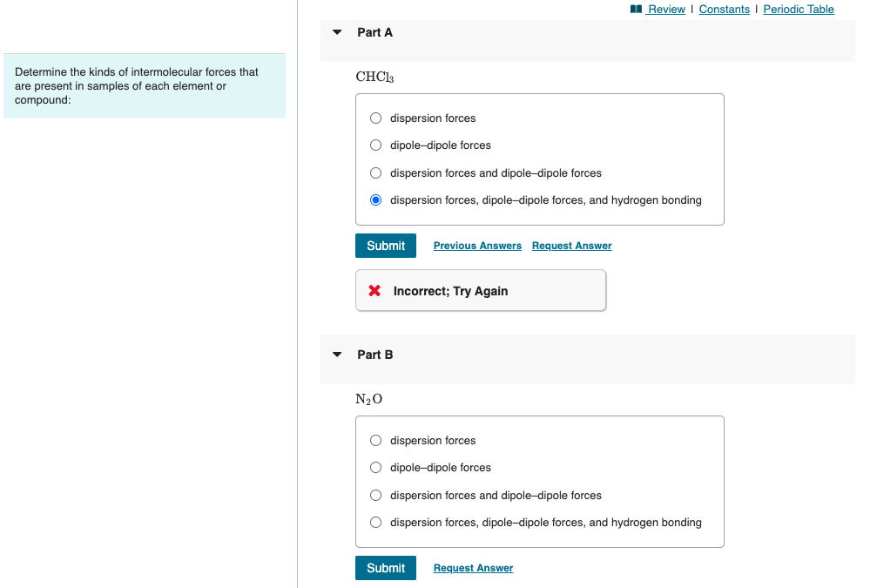Image resolution: width=870 pixels, height=588 pixels.
Task: Open Previous Answers for Part A
Action: click(477, 246)
